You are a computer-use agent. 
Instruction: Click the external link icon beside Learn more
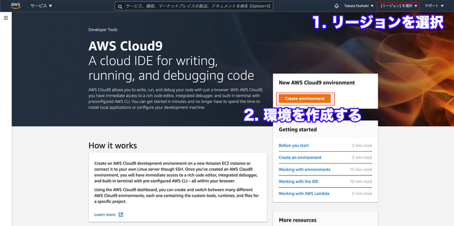121,214
